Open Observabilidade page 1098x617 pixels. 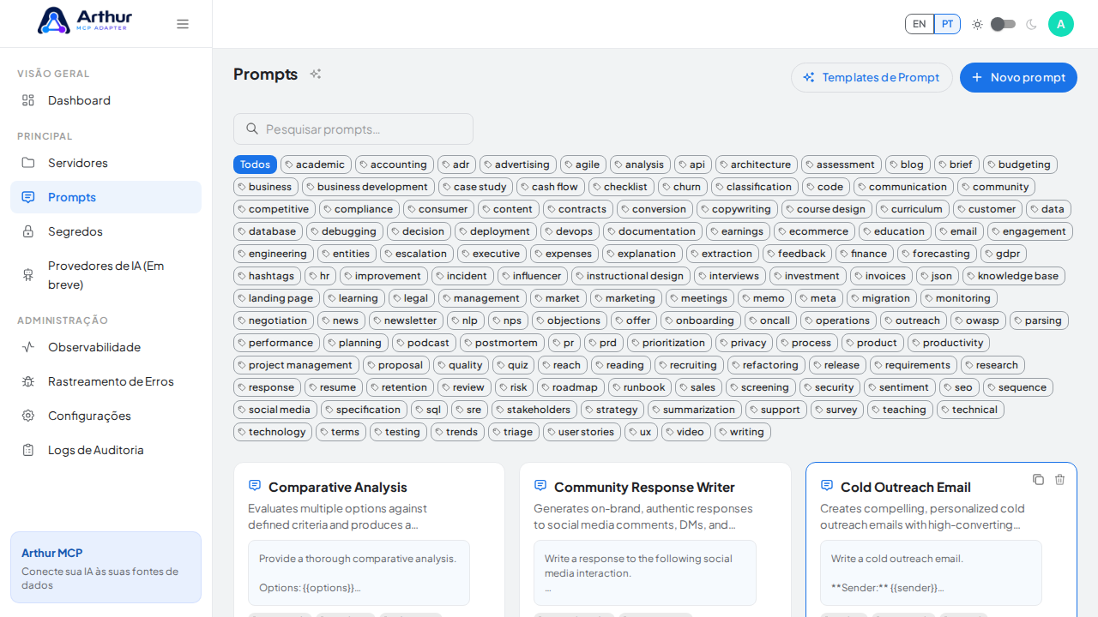[x=106, y=347]
